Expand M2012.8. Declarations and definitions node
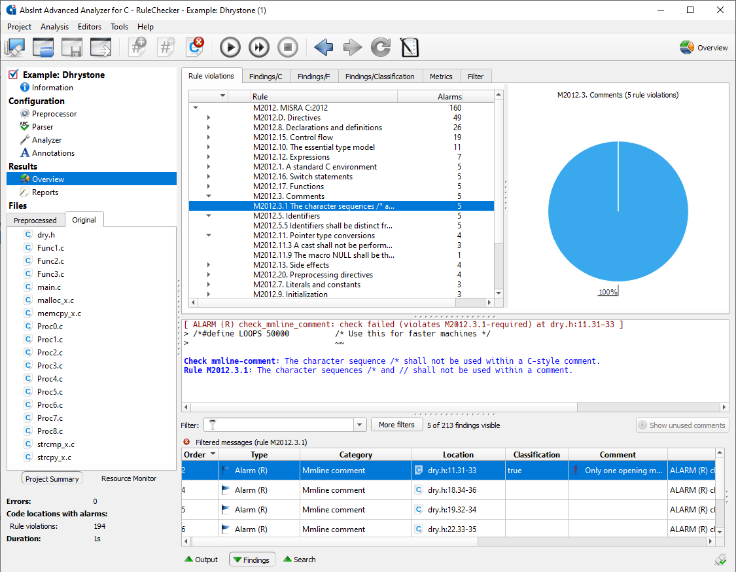The height and width of the screenshot is (572, 736). [x=209, y=127]
